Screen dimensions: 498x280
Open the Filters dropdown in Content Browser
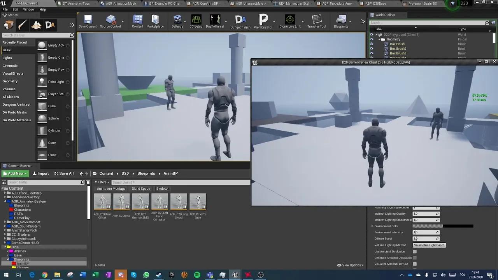pos(102,182)
